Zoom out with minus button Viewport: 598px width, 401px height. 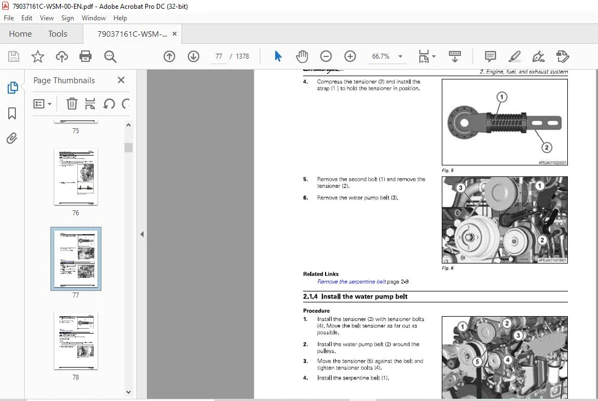326,56
